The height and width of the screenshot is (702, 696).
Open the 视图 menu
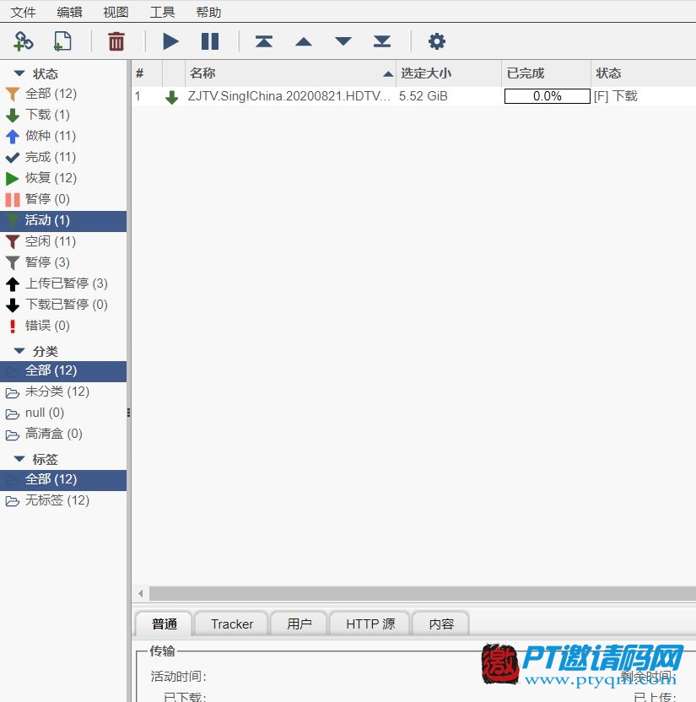[x=116, y=12]
